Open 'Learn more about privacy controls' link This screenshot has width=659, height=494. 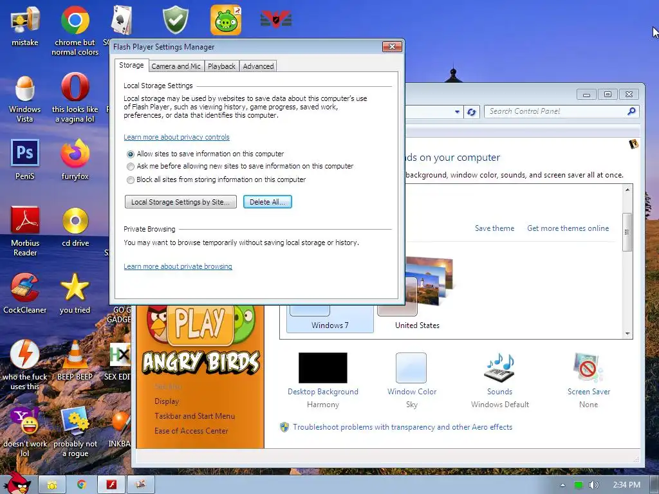[x=176, y=137]
